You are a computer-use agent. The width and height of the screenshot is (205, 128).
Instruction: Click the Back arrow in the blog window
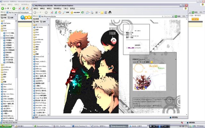click(35, 12)
